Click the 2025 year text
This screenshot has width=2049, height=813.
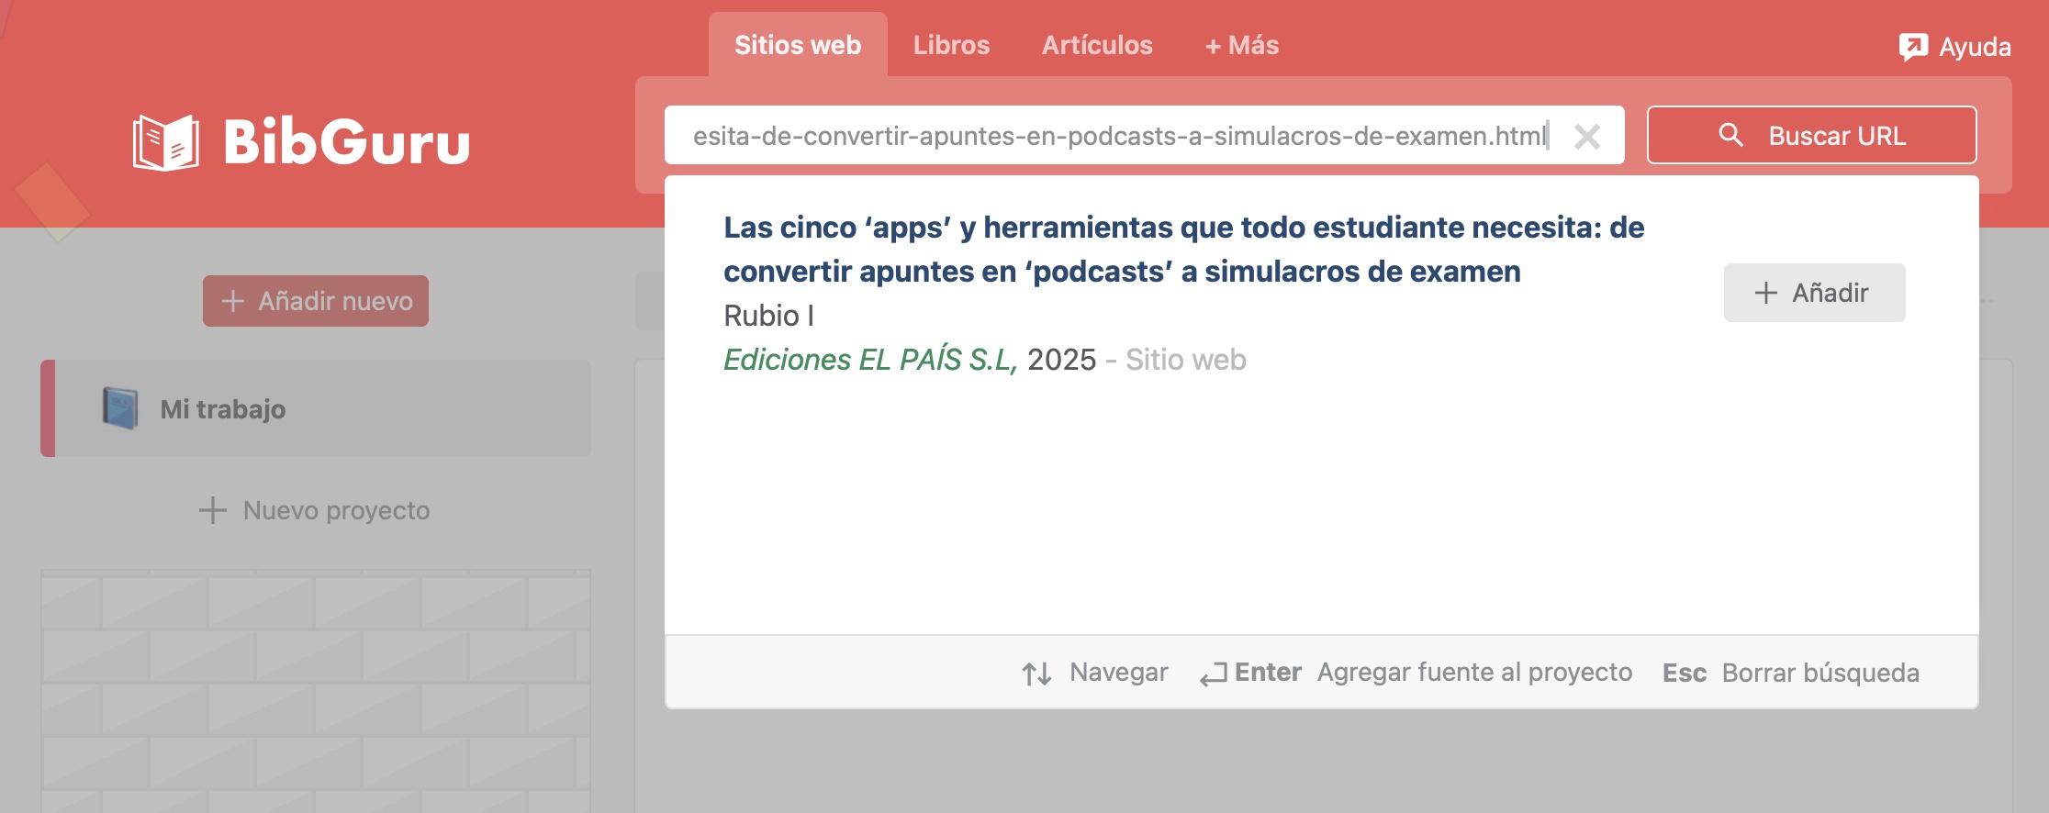(x=1061, y=360)
